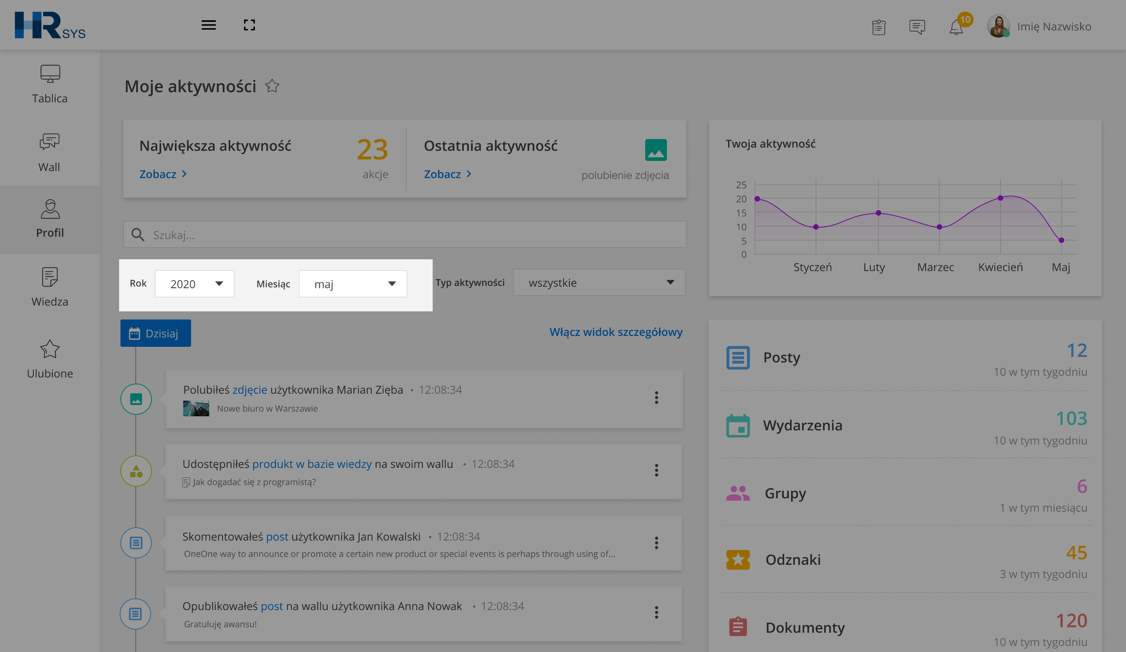
Task: Click the Wydarzenia calendar icon
Action: coord(738,425)
